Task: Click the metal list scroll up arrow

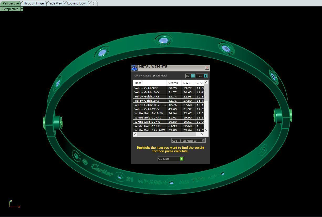Action: (x=206, y=82)
